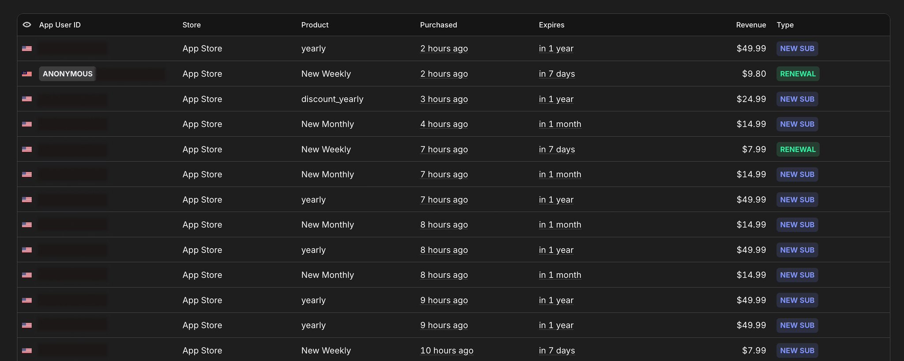
Task: Click the $24.99 revenue value
Action: [x=751, y=99]
